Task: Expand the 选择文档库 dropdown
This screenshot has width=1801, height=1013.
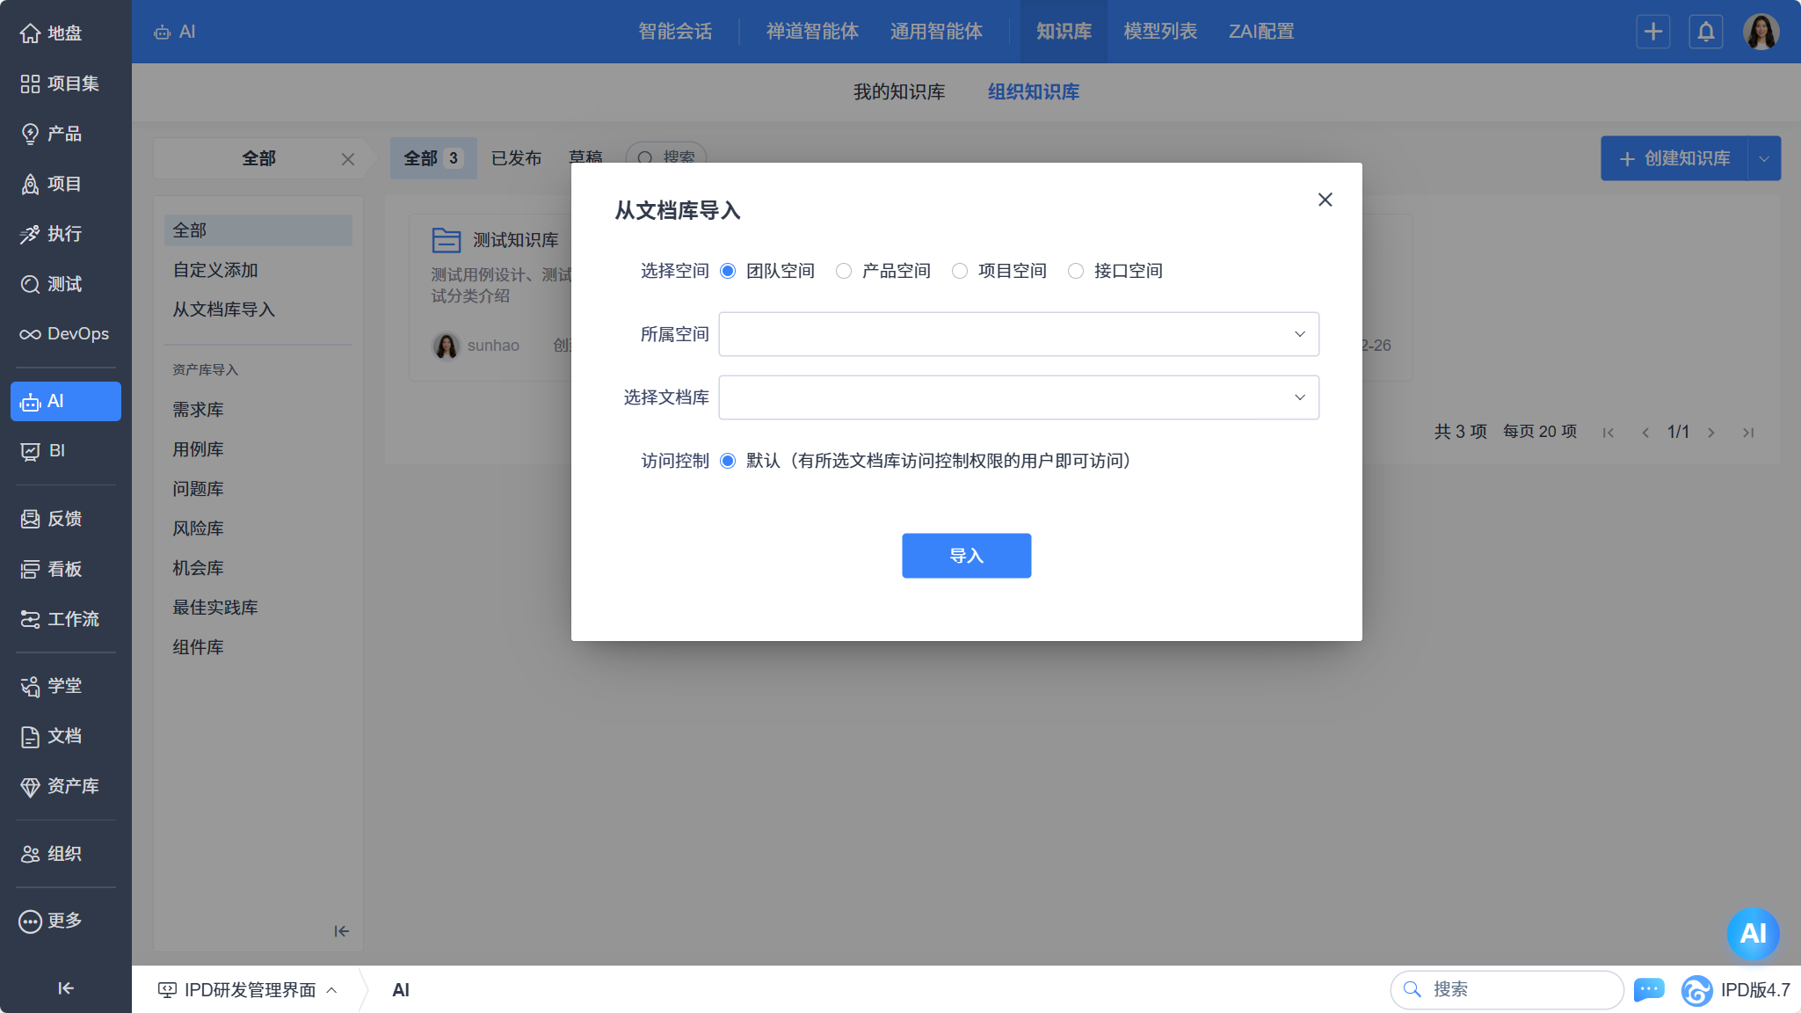Action: click(1018, 397)
